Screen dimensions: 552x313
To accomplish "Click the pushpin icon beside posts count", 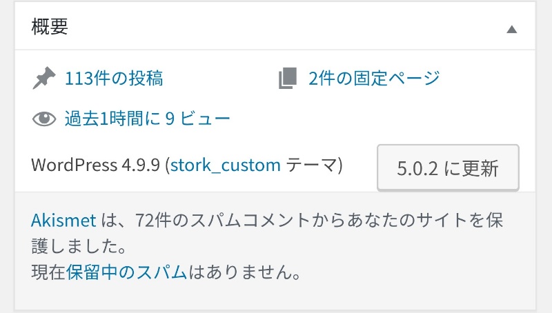I will point(44,79).
